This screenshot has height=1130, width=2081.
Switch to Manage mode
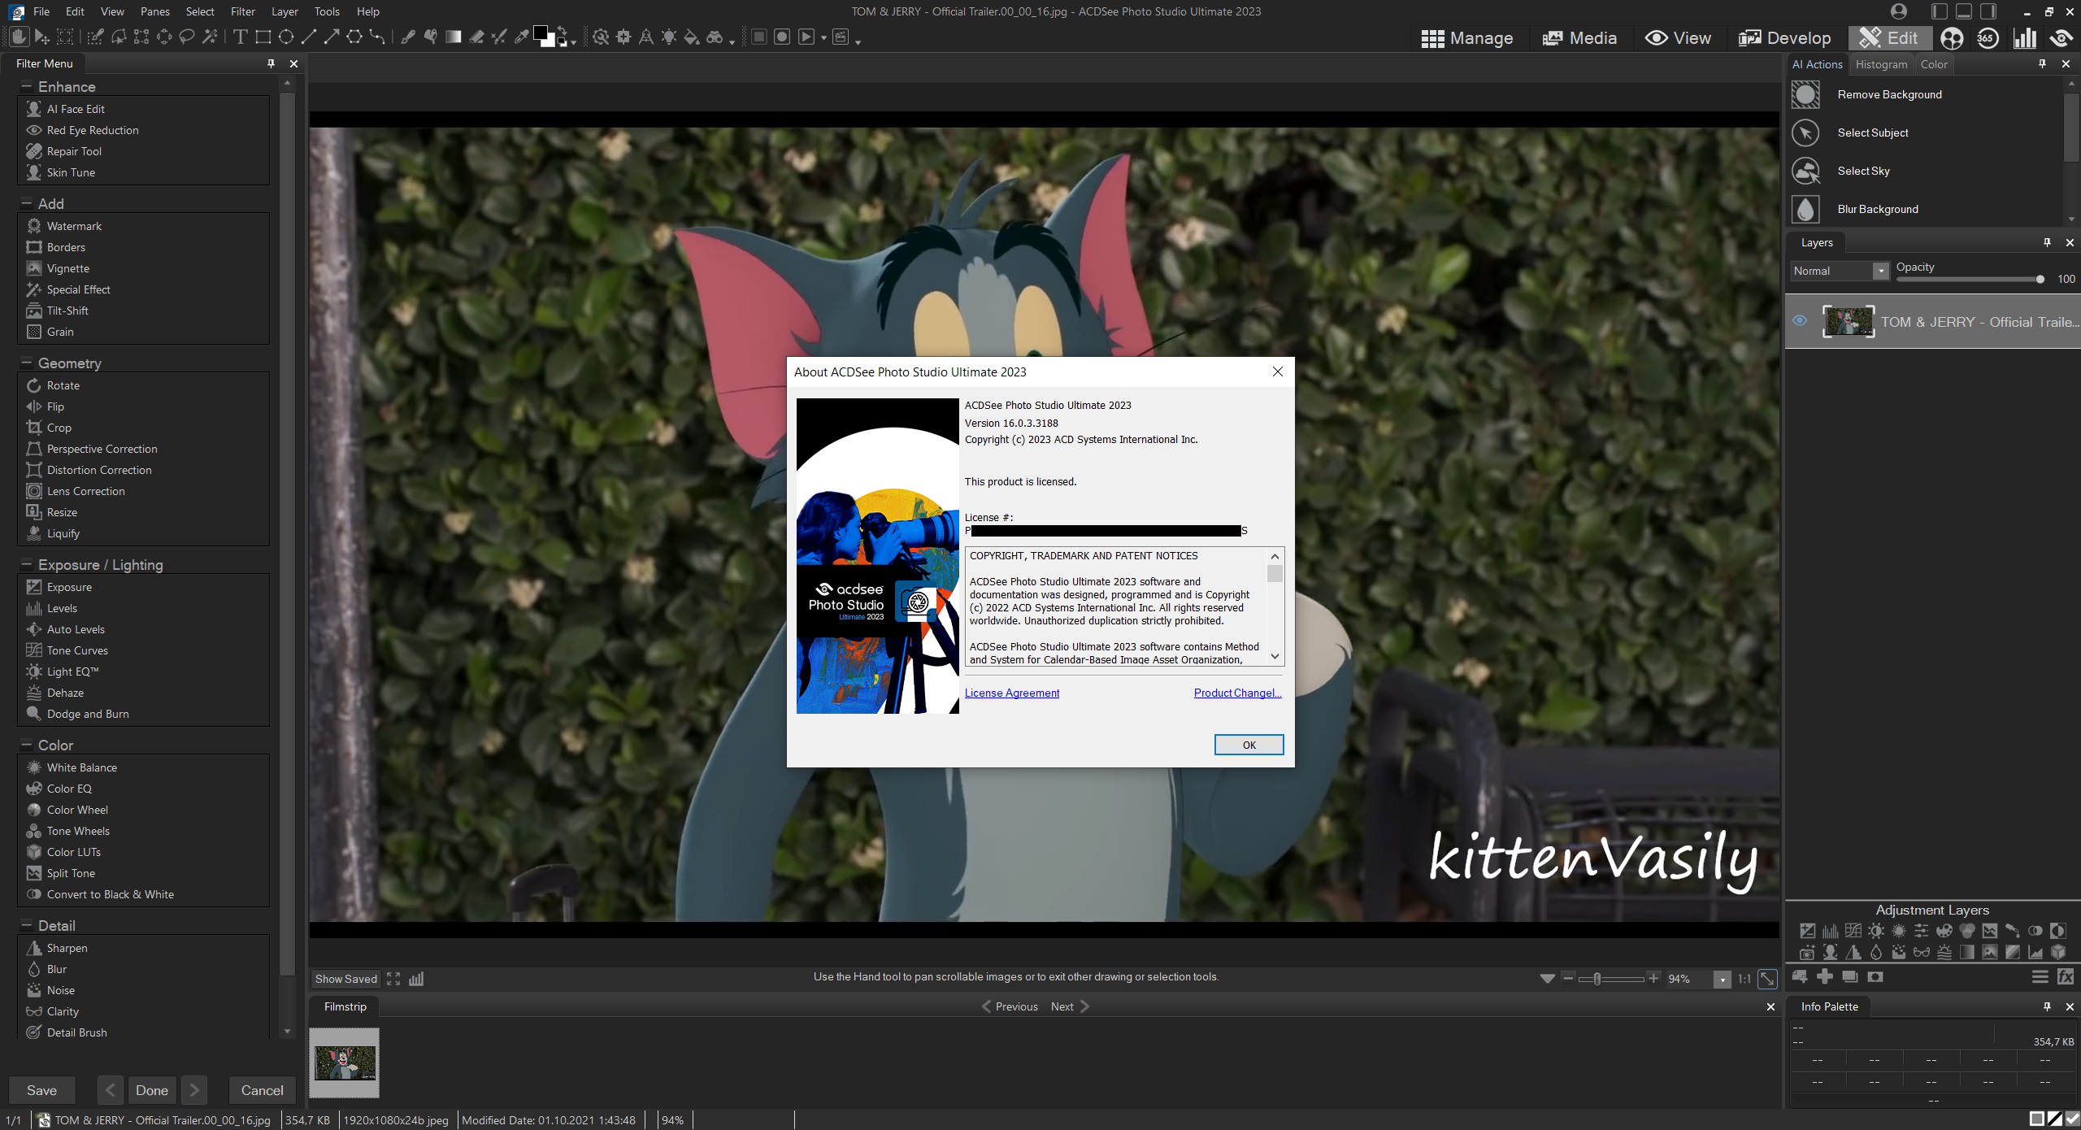1467,38
